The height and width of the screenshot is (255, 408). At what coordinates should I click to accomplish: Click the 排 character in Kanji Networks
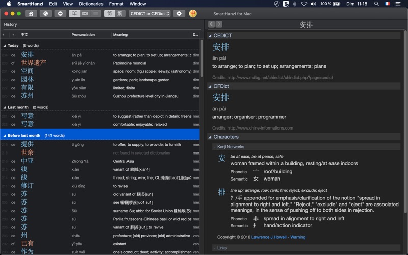[x=221, y=192]
